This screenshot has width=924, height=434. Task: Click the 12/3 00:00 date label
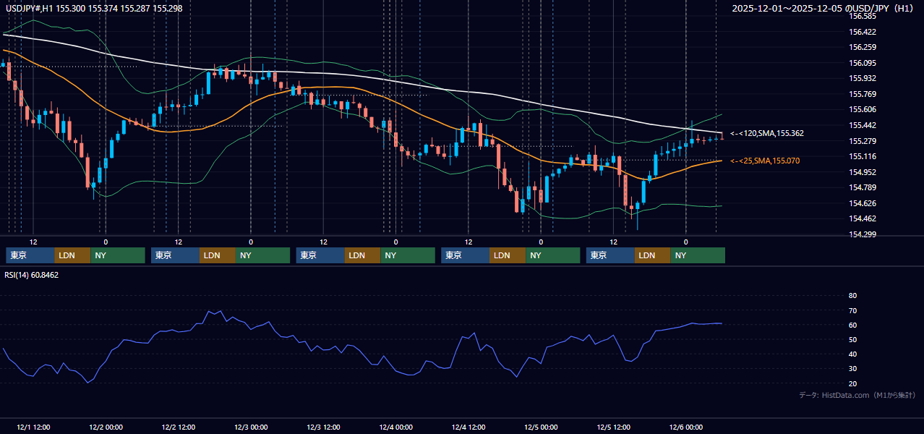click(251, 427)
